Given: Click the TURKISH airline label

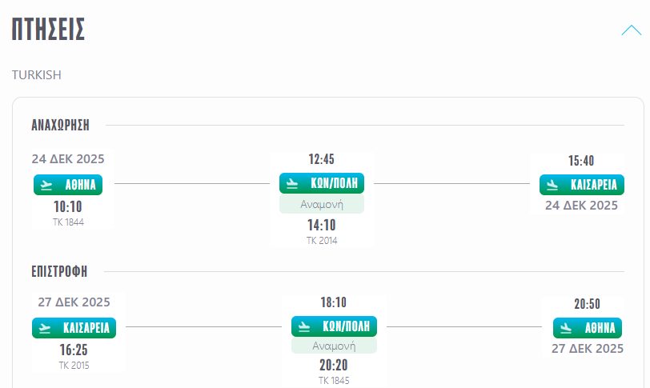Looking at the screenshot, I should pyautogui.click(x=37, y=74).
